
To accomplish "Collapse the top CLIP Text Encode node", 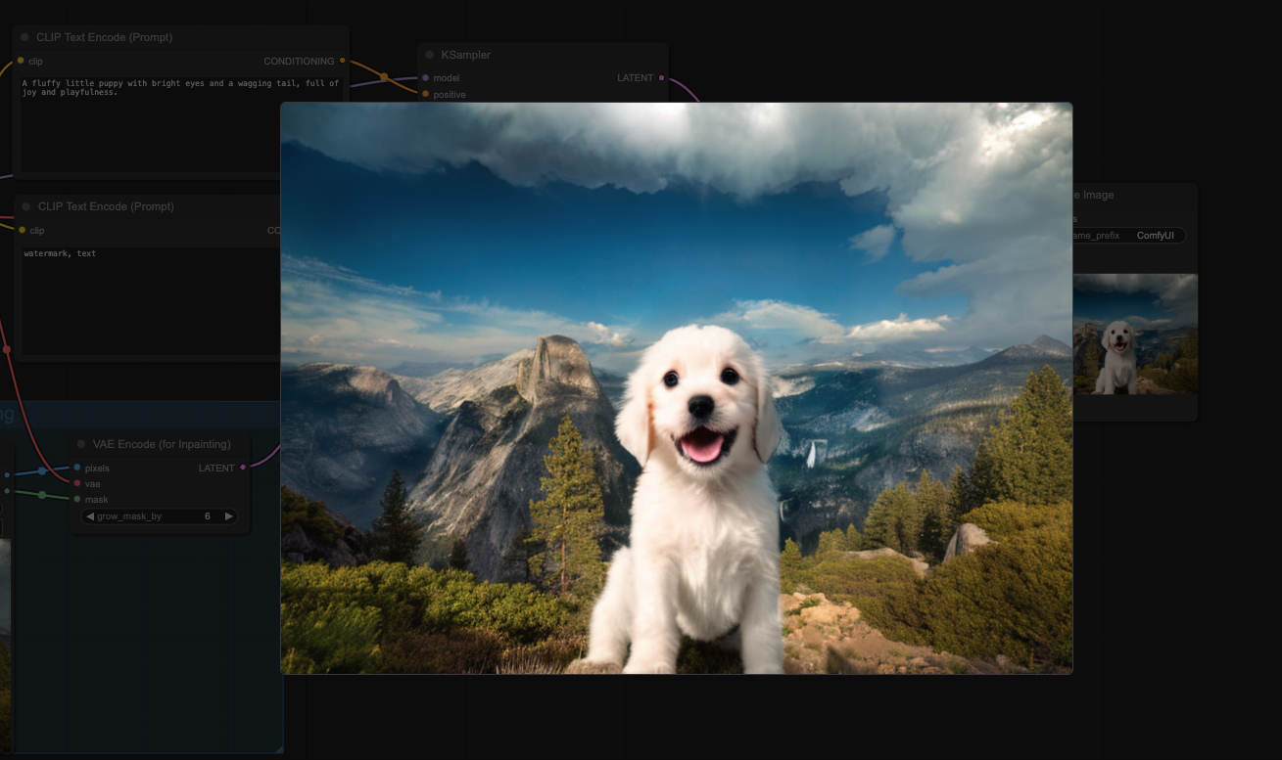I will coord(24,37).
